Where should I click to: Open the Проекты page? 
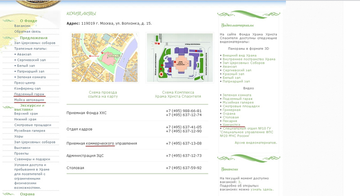click(x=21, y=154)
